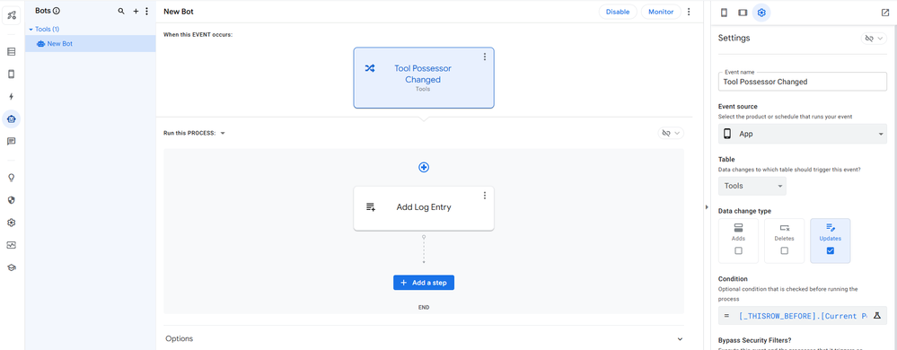Toggle the Deletes checkbox
Viewport: 897px width, 350px height.
[784, 250]
